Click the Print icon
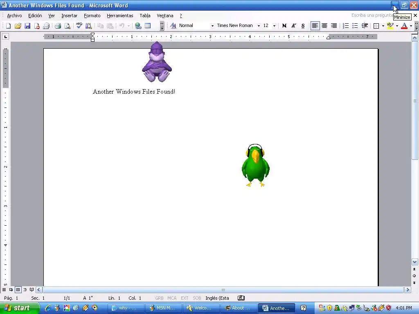Screen dimensions: 419x314 click(x=58, y=26)
